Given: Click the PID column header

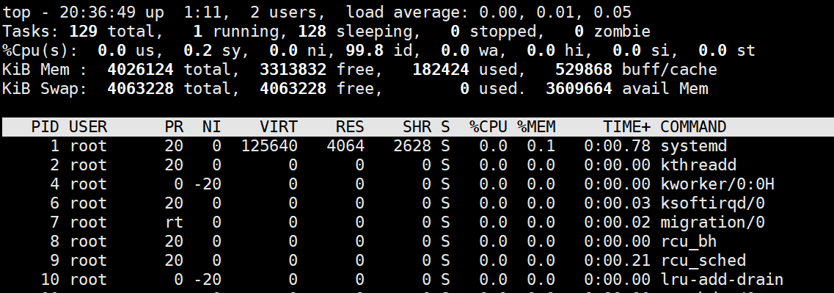Looking at the screenshot, I should pyautogui.click(x=45, y=127).
